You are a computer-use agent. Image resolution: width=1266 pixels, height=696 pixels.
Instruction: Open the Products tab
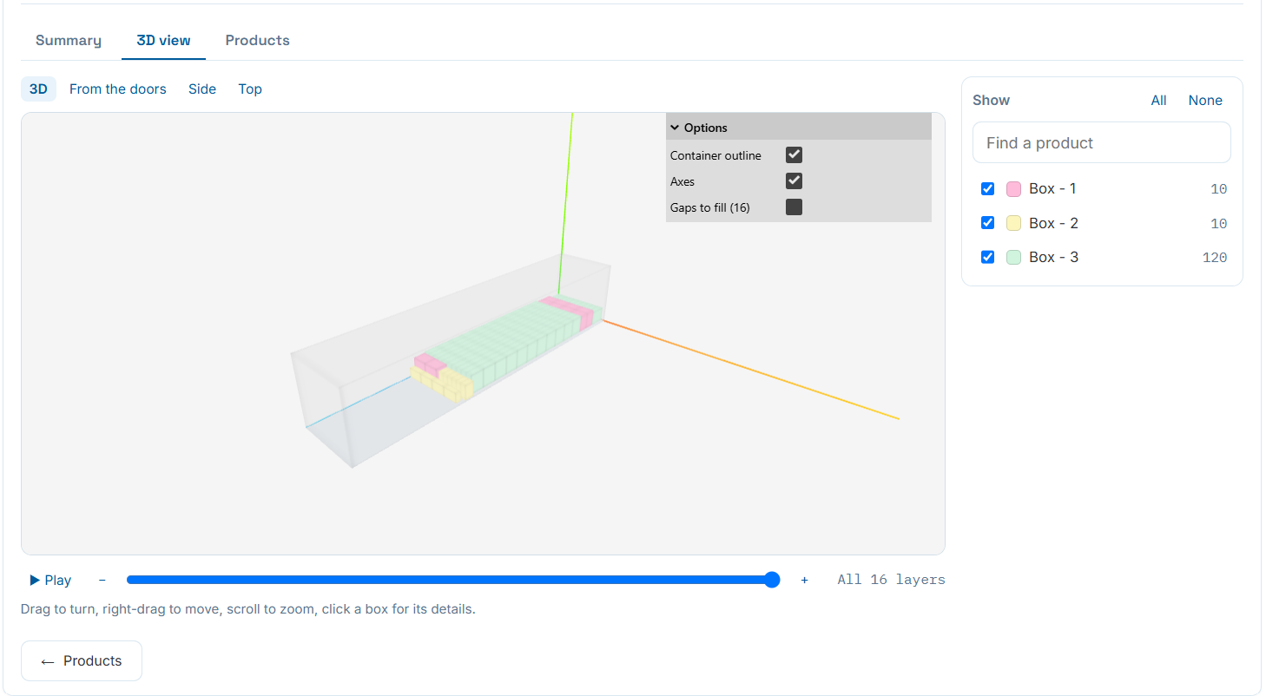coord(257,40)
